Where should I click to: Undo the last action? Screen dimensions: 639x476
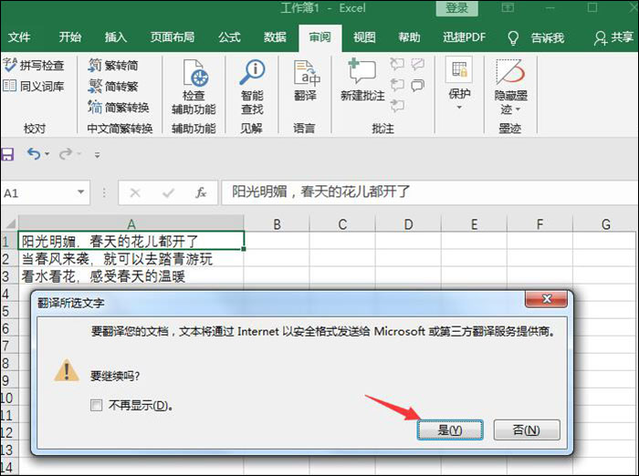click(34, 154)
